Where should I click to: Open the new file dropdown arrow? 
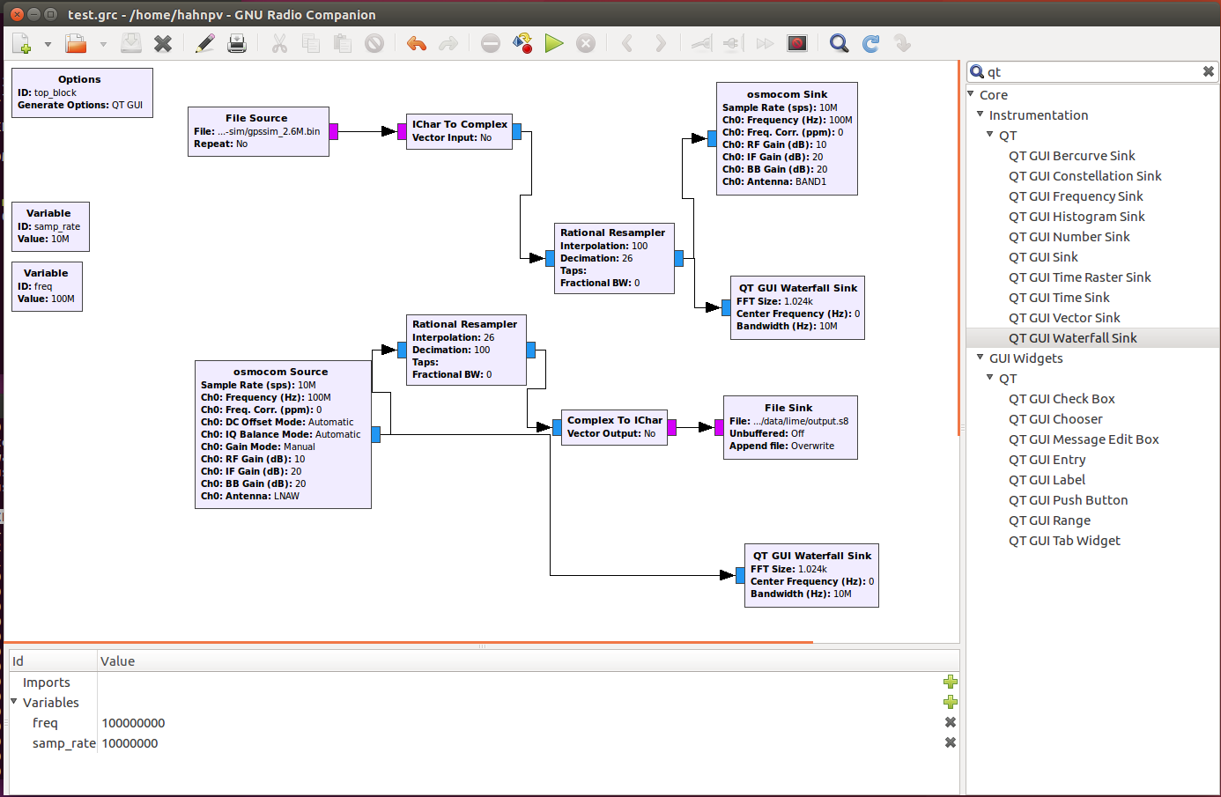pos(48,44)
